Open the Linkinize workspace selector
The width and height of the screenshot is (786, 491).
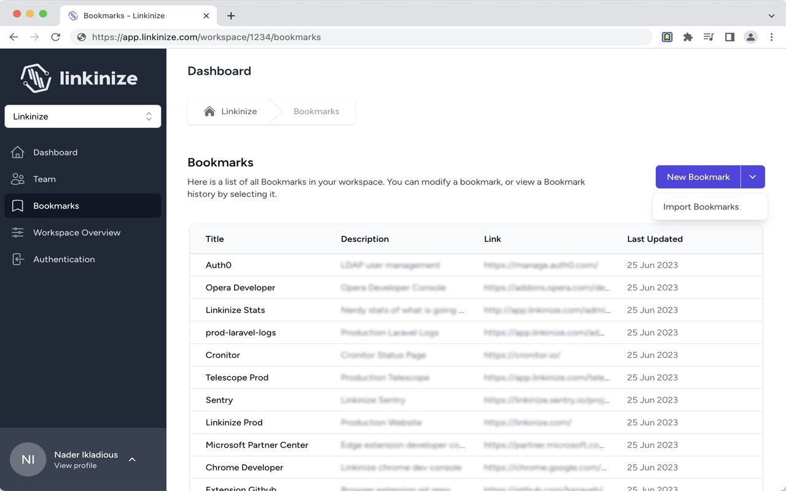pos(83,117)
